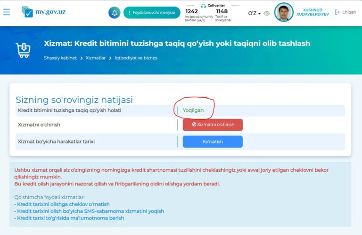Open the notifications bell icon
Viewport: 362px width, 235px height.
pyautogui.click(x=114, y=13)
